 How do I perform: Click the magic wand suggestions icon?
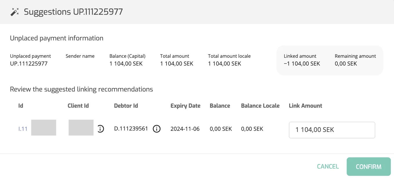click(x=15, y=12)
